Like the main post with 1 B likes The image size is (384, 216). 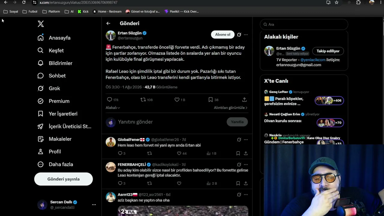(180, 100)
